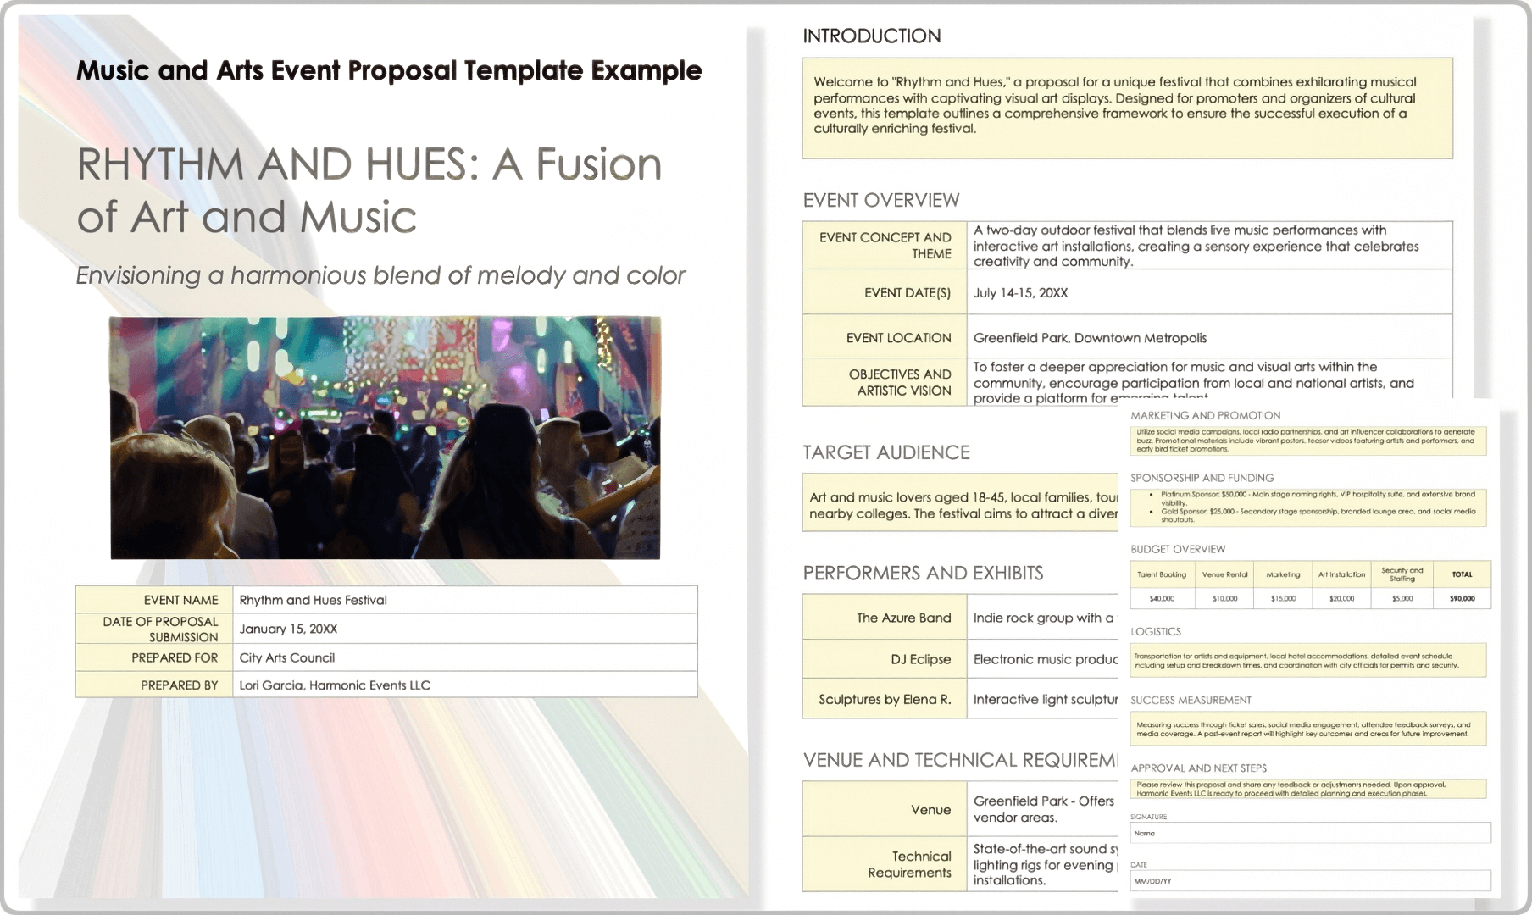Select the "Venue" label cell in the requirements table
The image size is (1532, 915).
pos(885,809)
